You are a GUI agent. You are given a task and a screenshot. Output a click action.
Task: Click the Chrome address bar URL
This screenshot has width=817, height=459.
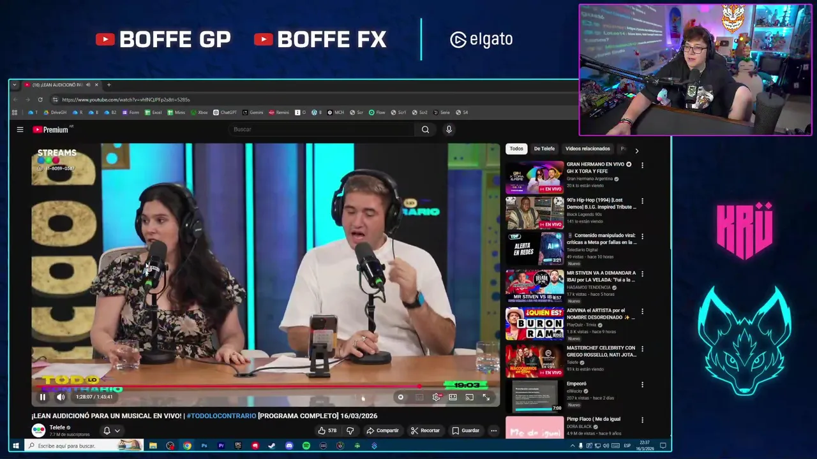point(126,99)
